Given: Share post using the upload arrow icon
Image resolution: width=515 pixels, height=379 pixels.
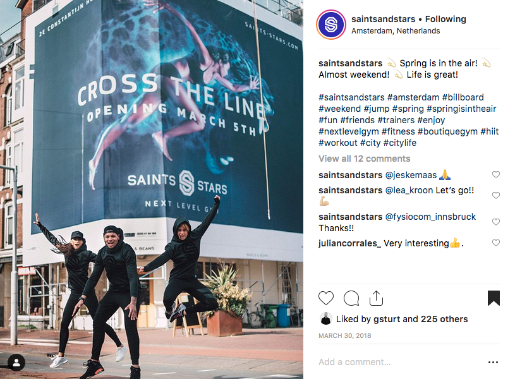Looking at the screenshot, I should [376, 298].
